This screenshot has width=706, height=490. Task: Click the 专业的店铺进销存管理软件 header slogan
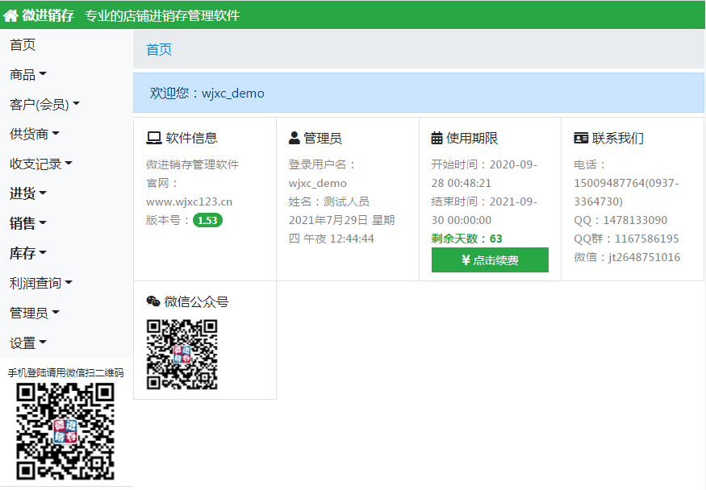(162, 16)
